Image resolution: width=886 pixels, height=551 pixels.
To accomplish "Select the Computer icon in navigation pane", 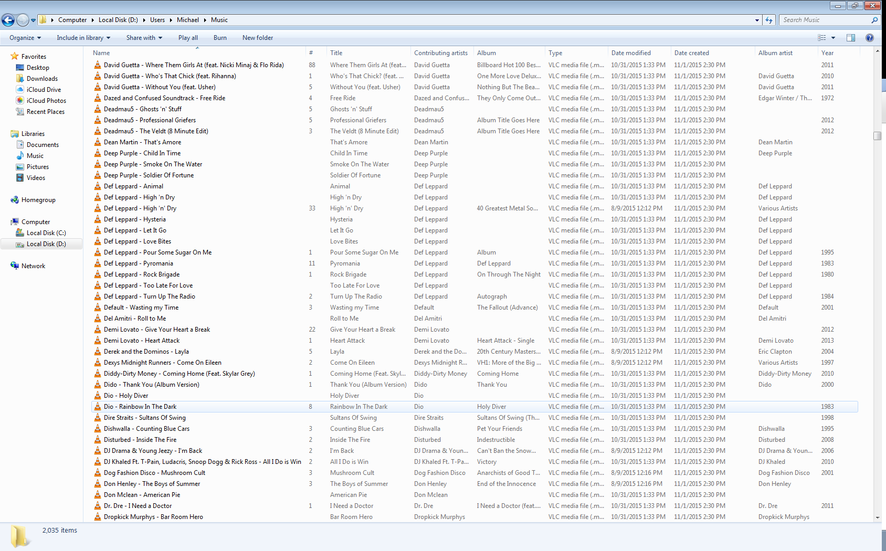I will pos(15,222).
